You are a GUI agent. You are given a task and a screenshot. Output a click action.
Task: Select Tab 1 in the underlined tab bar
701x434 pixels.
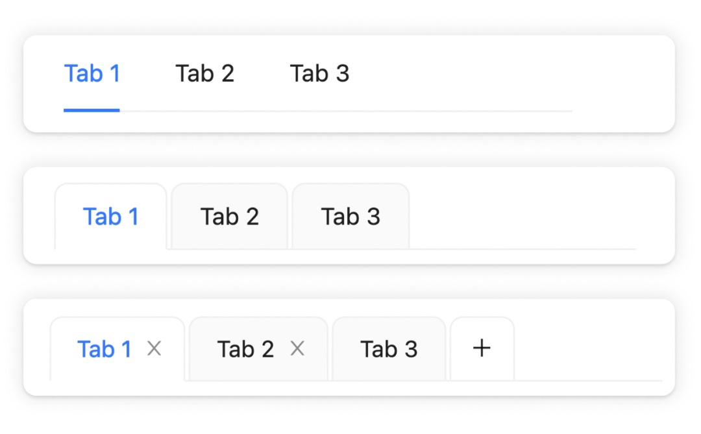(x=92, y=74)
